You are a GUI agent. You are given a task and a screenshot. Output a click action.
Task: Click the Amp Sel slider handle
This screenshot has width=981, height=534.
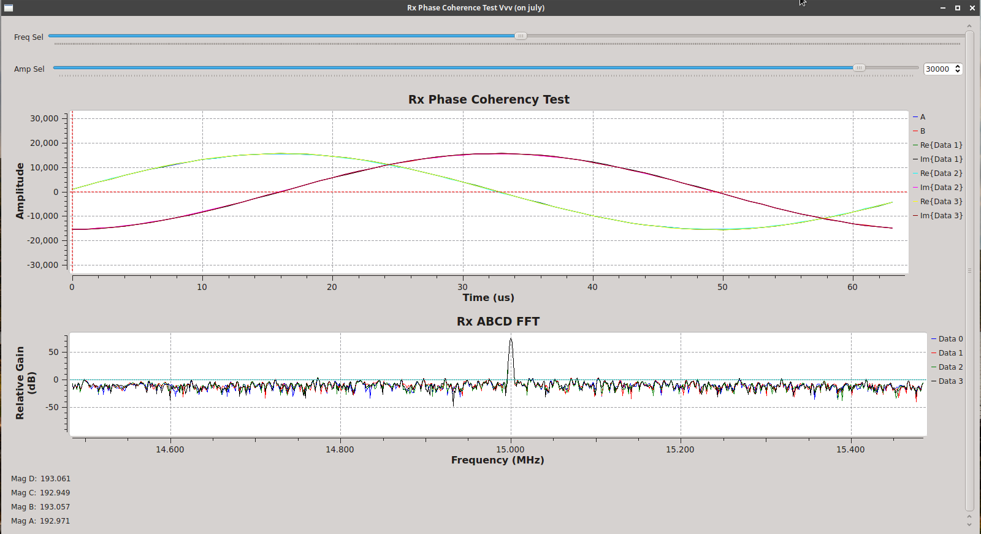pyautogui.click(x=859, y=68)
